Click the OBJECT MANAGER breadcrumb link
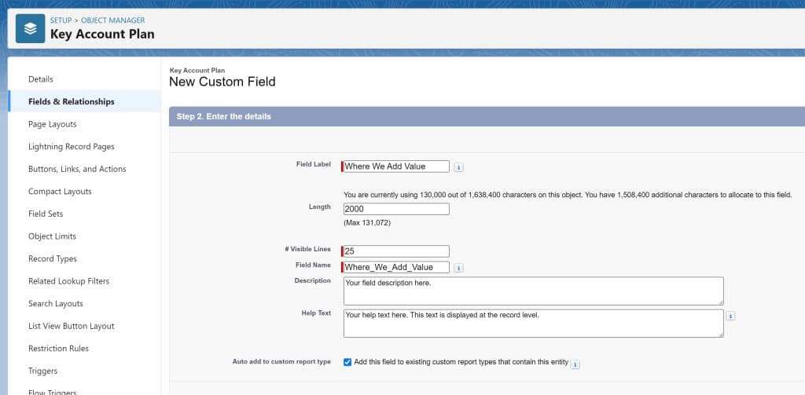This screenshot has height=395, width=805. [x=113, y=20]
